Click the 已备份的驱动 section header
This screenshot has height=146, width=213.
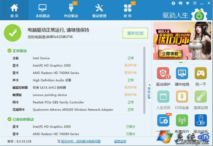pyautogui.click(x=21, y=119)
